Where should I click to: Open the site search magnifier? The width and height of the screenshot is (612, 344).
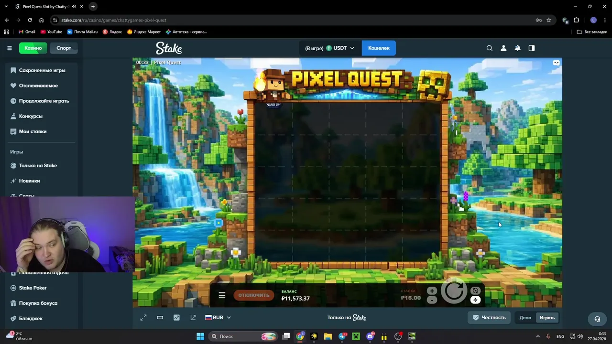pyautogui.click(x=490, y=48)
